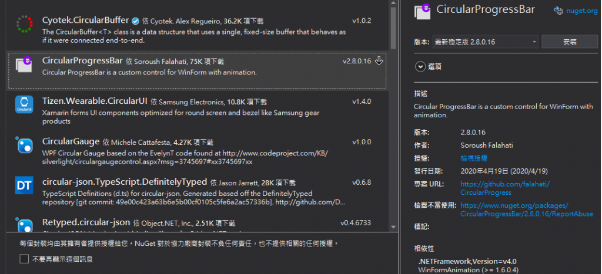Click the v0.4.6733 version label
The height and width of the screenshot is (274, 602).
[356, 222]
